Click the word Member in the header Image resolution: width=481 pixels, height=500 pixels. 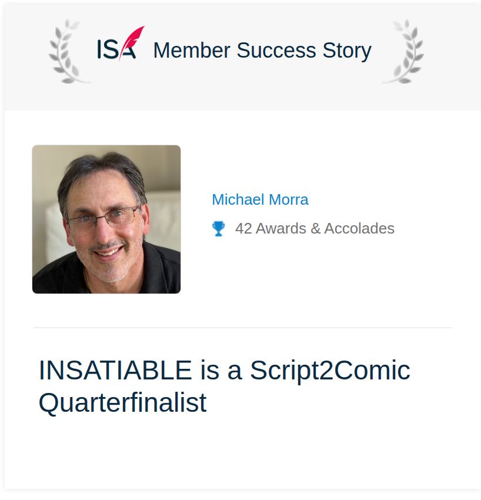click(192, 51)
